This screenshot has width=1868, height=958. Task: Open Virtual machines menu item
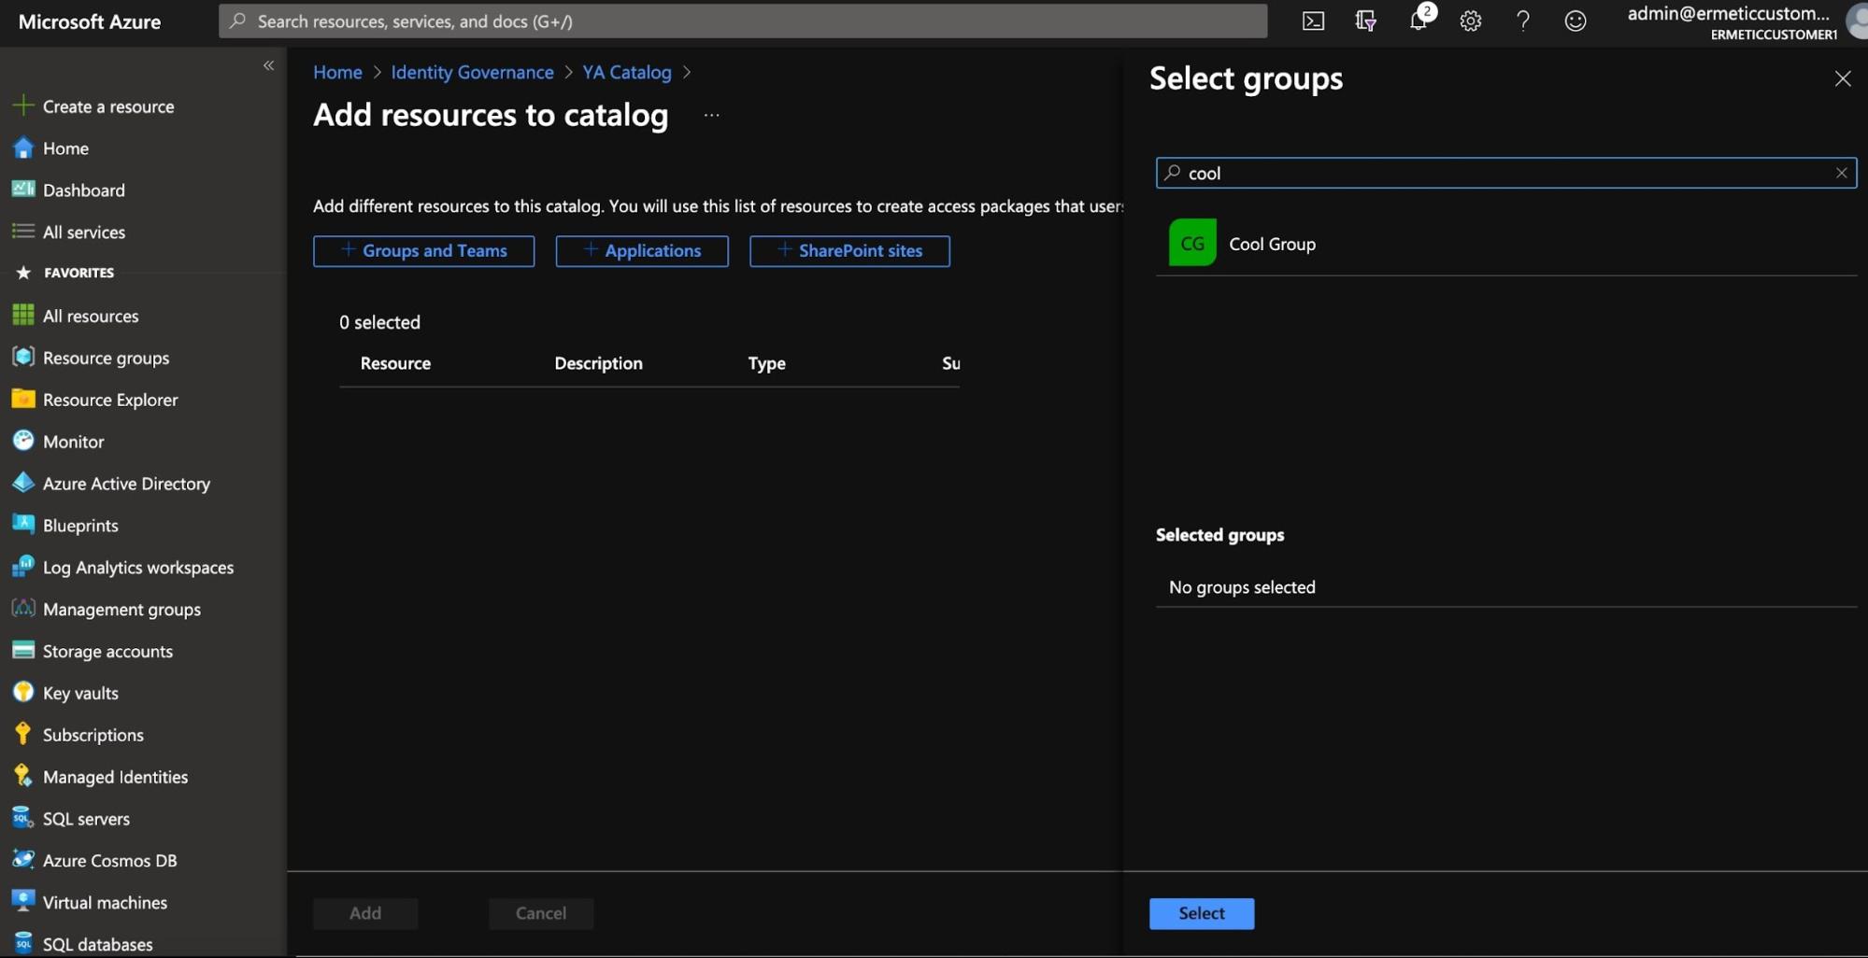[105, 903]
